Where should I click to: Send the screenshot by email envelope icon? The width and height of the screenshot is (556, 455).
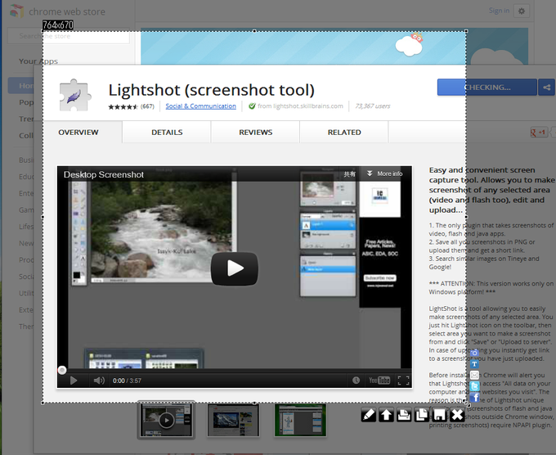point(474,375)
